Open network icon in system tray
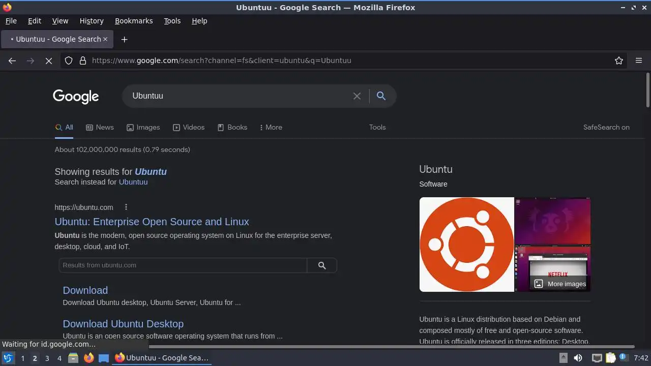The image size is (651, 366). tap(597, 358)
